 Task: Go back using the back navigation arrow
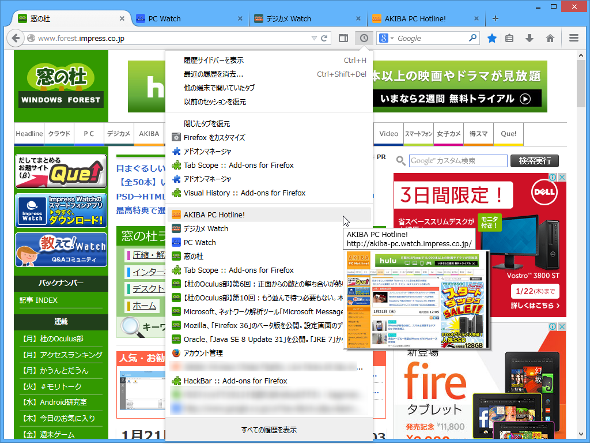[x=16, y=38]
